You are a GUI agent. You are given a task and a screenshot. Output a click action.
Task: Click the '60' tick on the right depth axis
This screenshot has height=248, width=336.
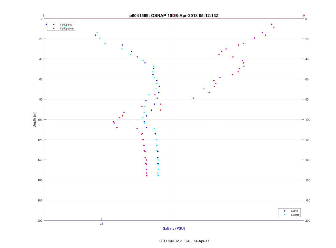[x=307, y=79]
